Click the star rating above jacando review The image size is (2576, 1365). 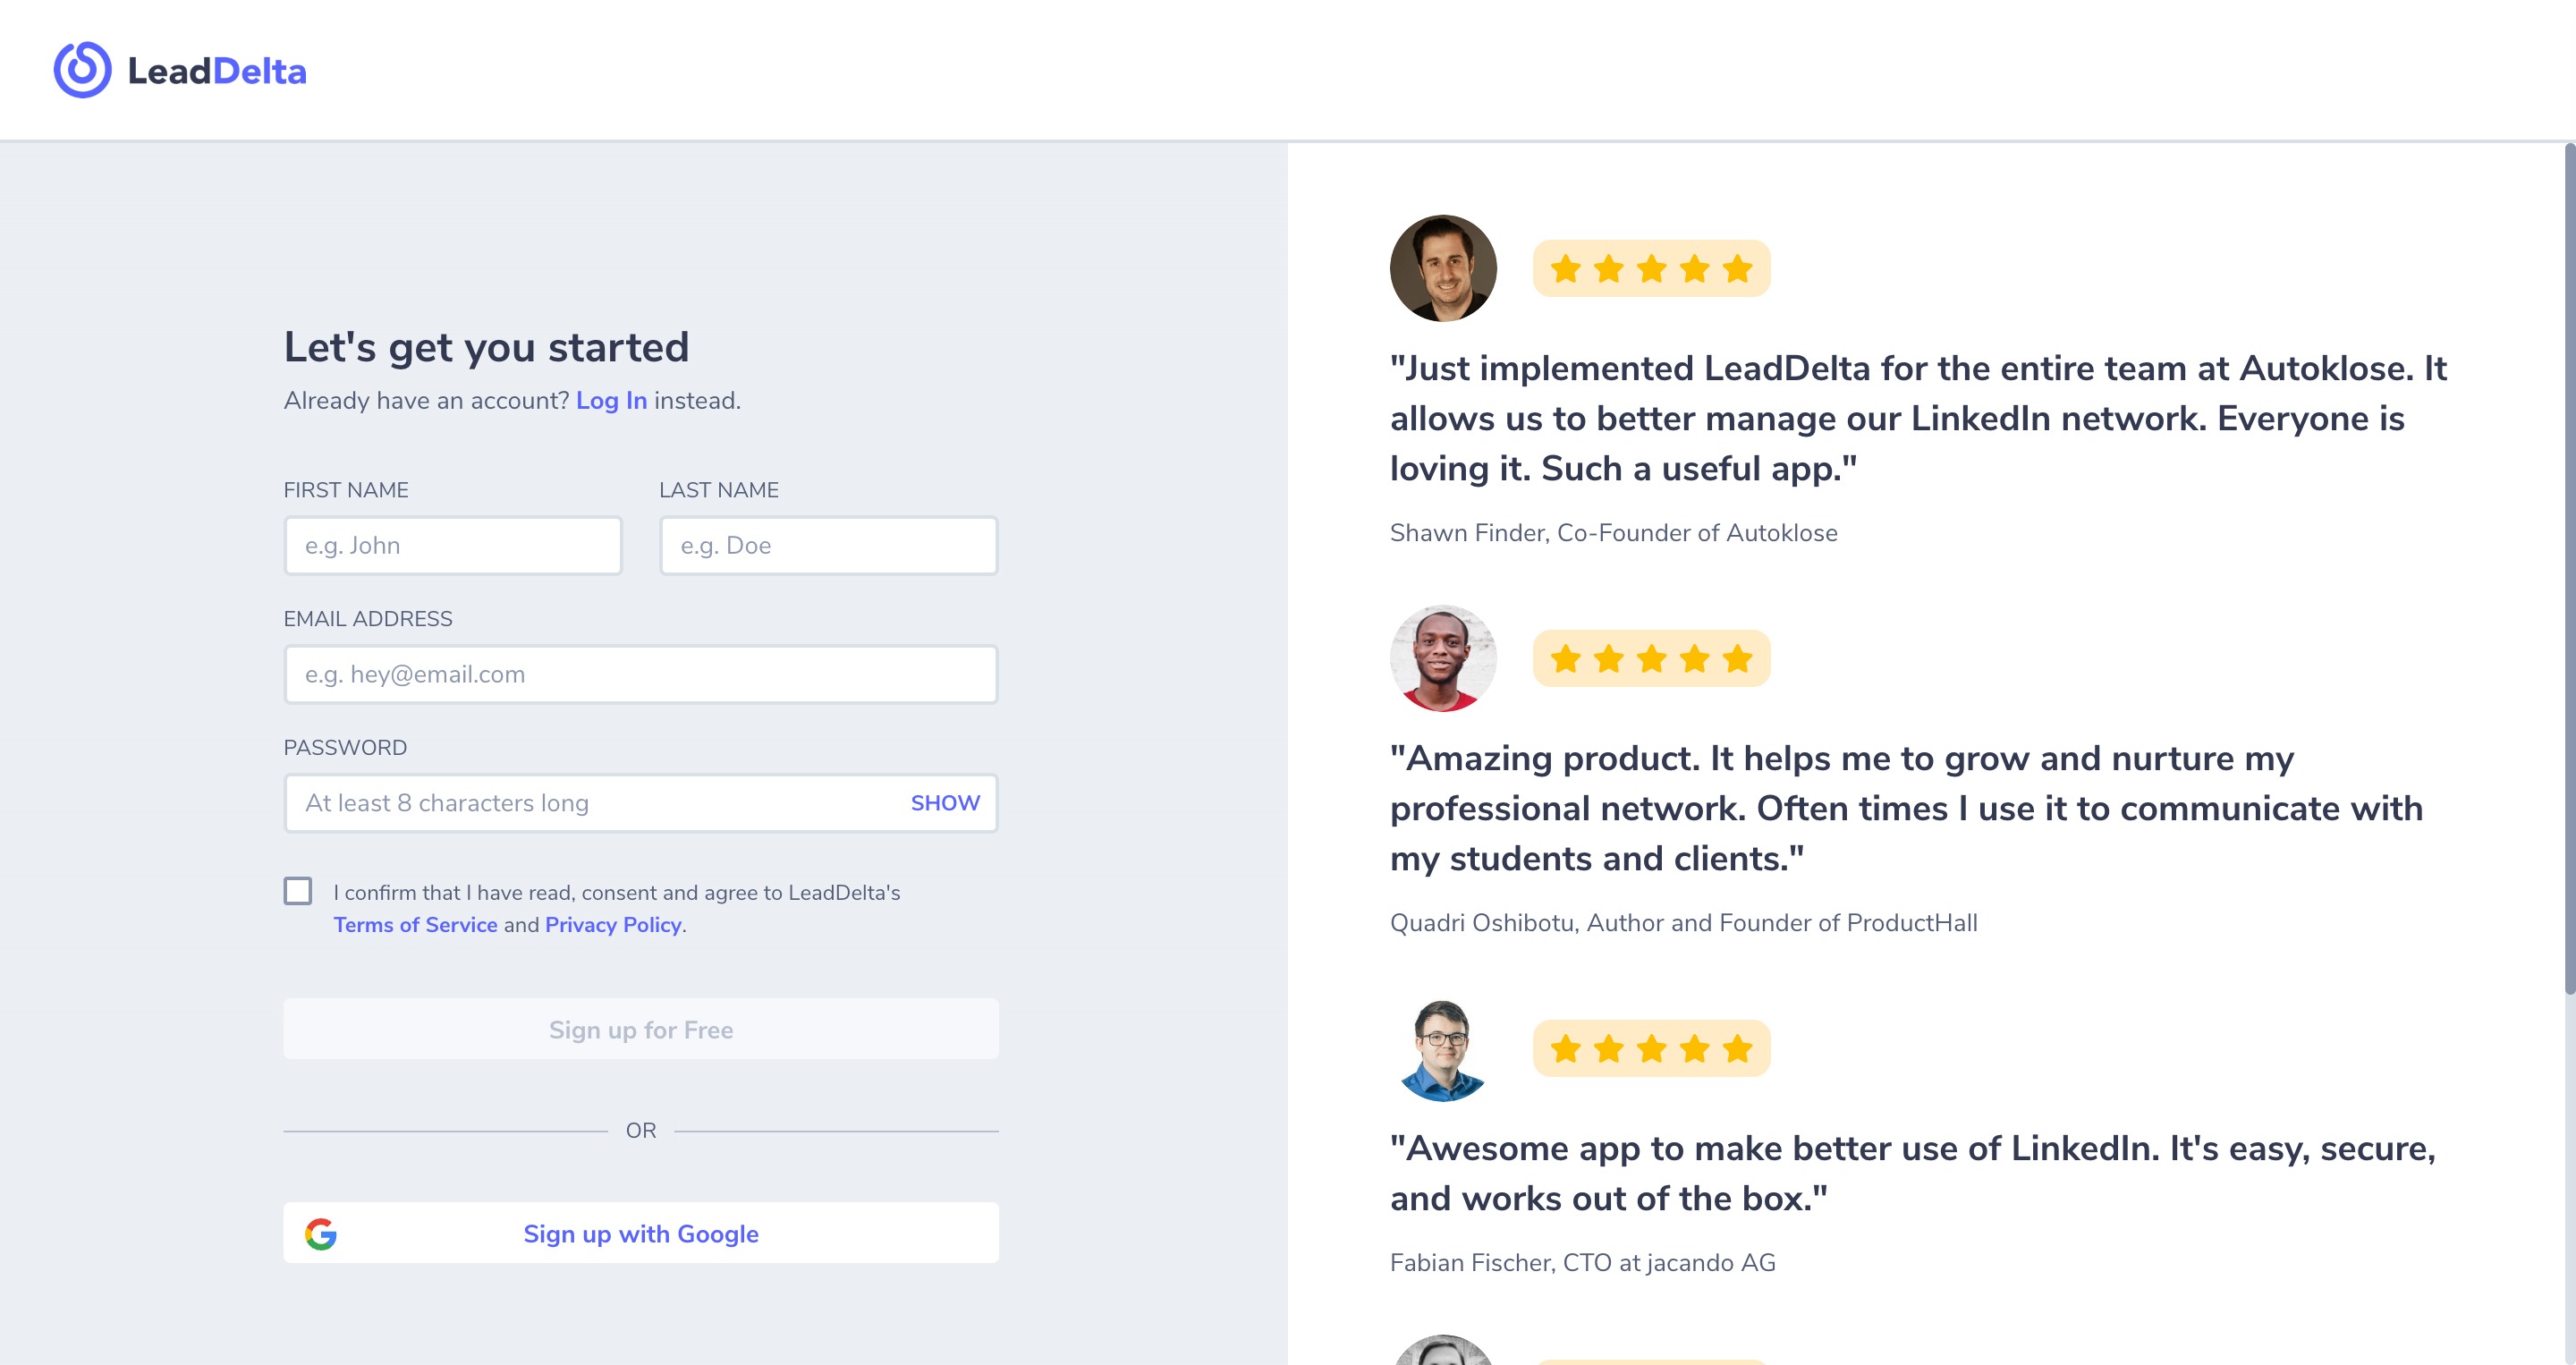point(1651,1048)
